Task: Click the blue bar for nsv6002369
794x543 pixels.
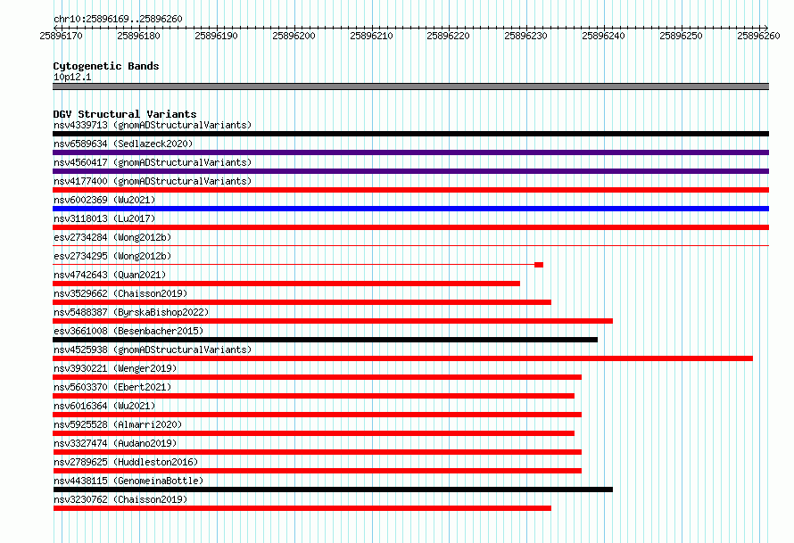Action: point(410,209)
